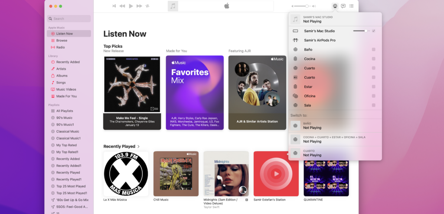Click the Mac Studio device icon in popup

click(295, 31)
